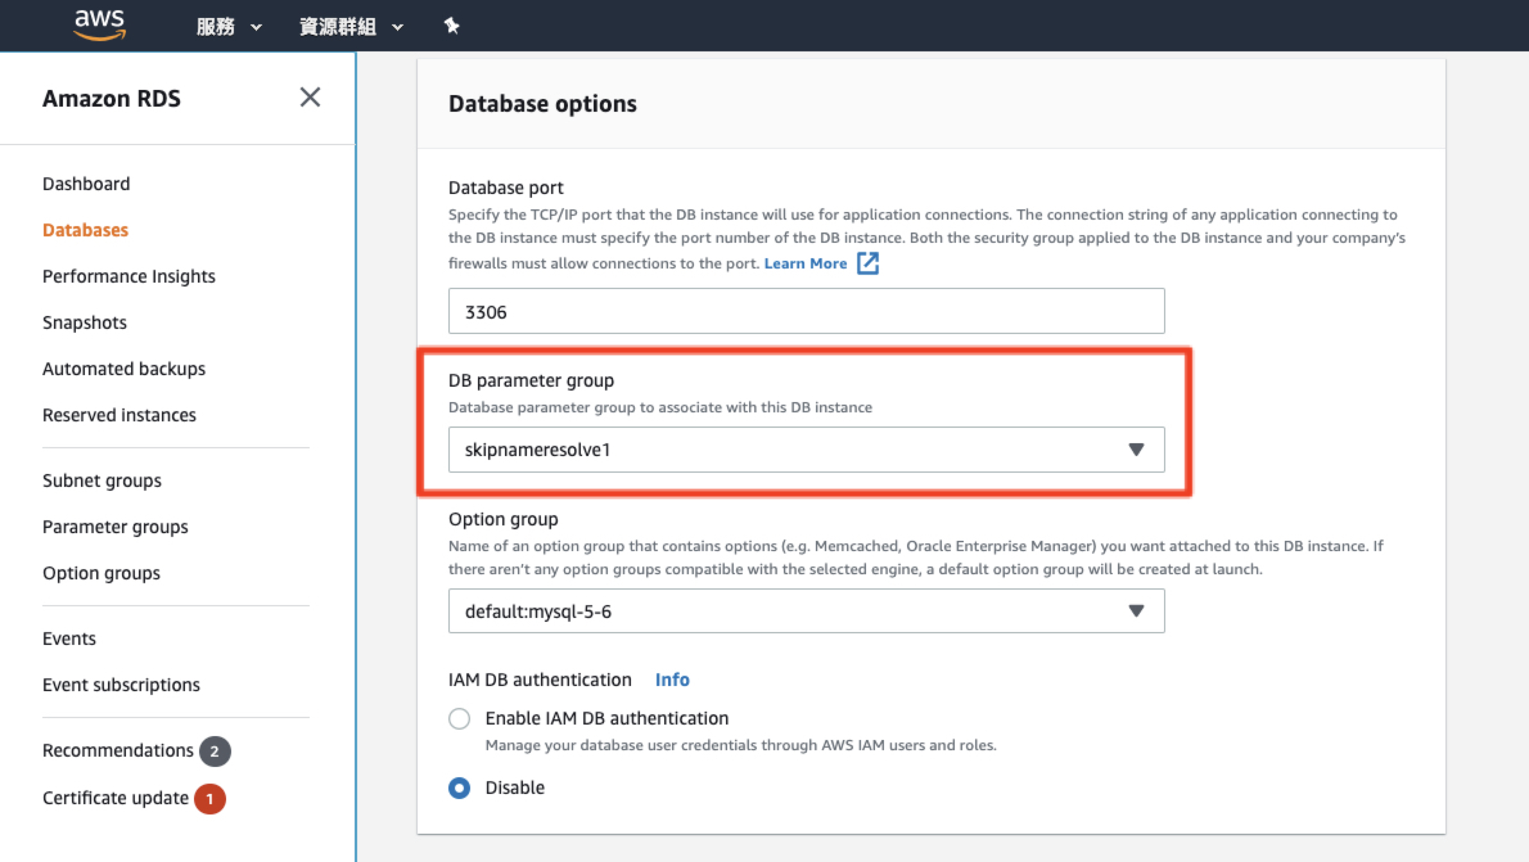This screenshot has width=1529, height=862.
Task: Close the Amazon RDS sidebar panel
Action: pos(310,97)
